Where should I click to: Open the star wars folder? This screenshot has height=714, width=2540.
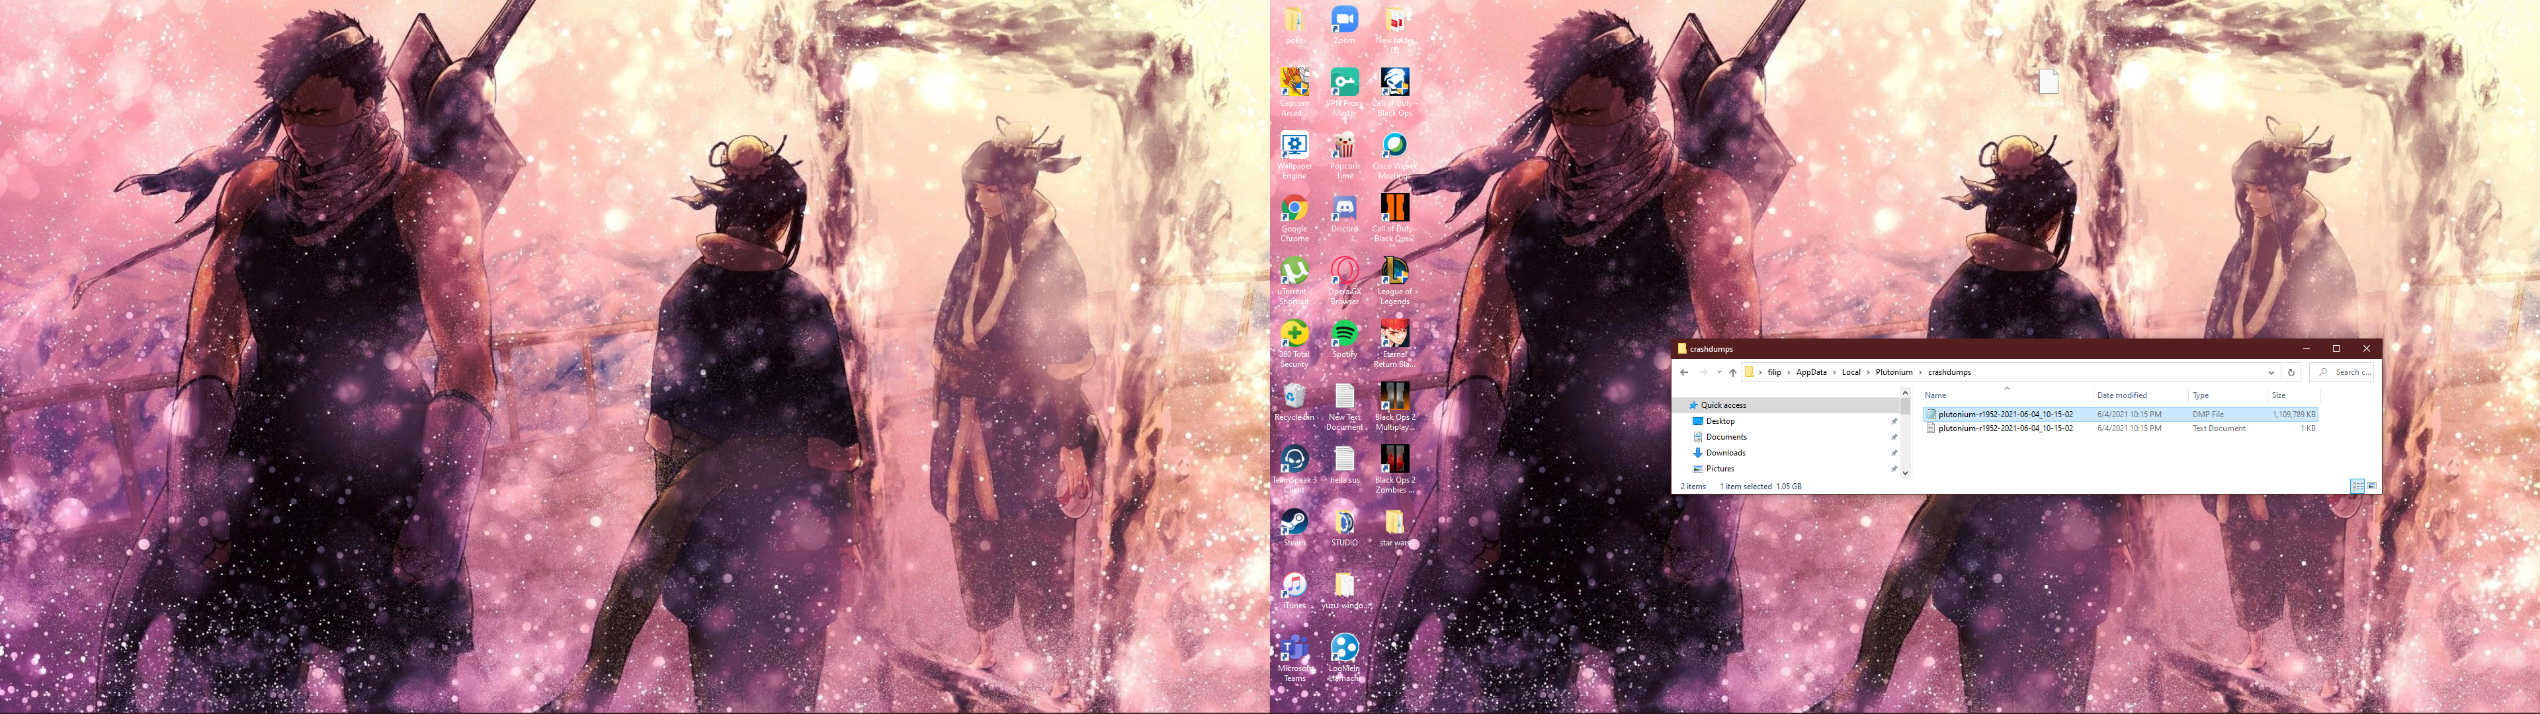click(x=1394, y=528)
